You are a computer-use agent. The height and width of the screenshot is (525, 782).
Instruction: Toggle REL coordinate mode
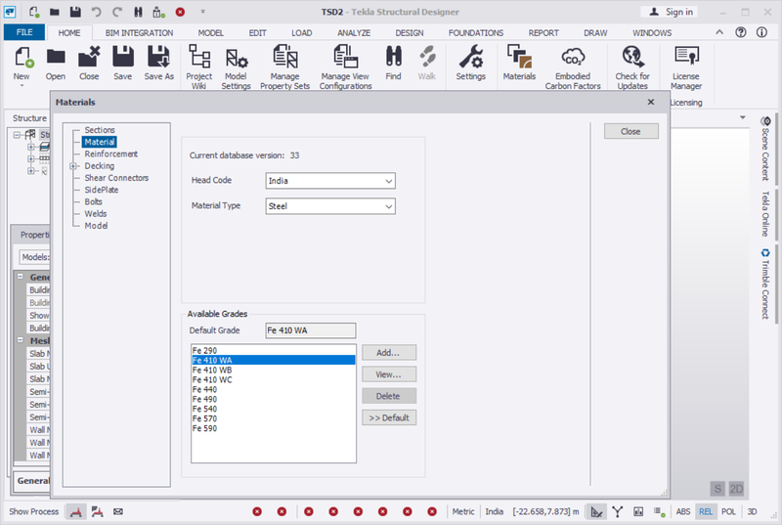705,511
